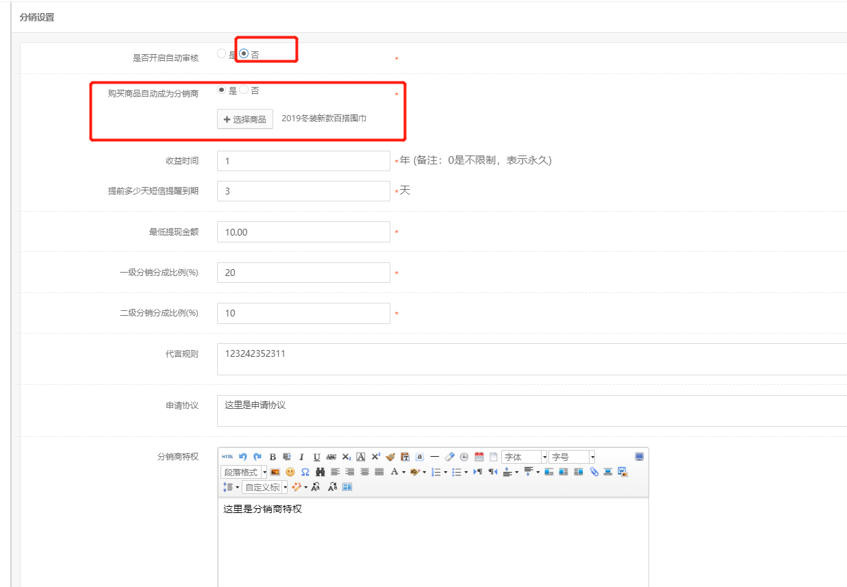This screenshot has height=587, width=847.
Task: Align text left in editor
Action: point(336,472)
